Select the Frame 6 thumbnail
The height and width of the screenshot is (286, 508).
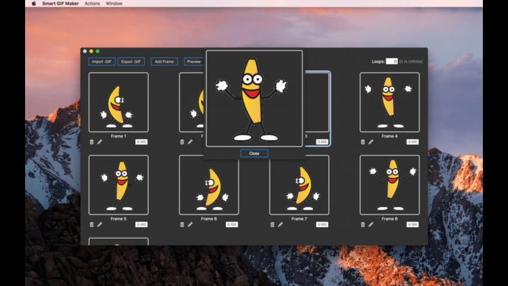[x=208, y=184]
